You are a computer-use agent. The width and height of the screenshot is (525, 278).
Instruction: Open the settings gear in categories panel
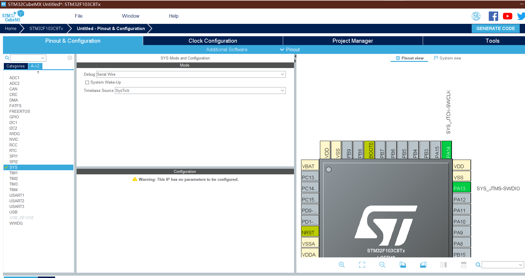click(x=70, y=58)
